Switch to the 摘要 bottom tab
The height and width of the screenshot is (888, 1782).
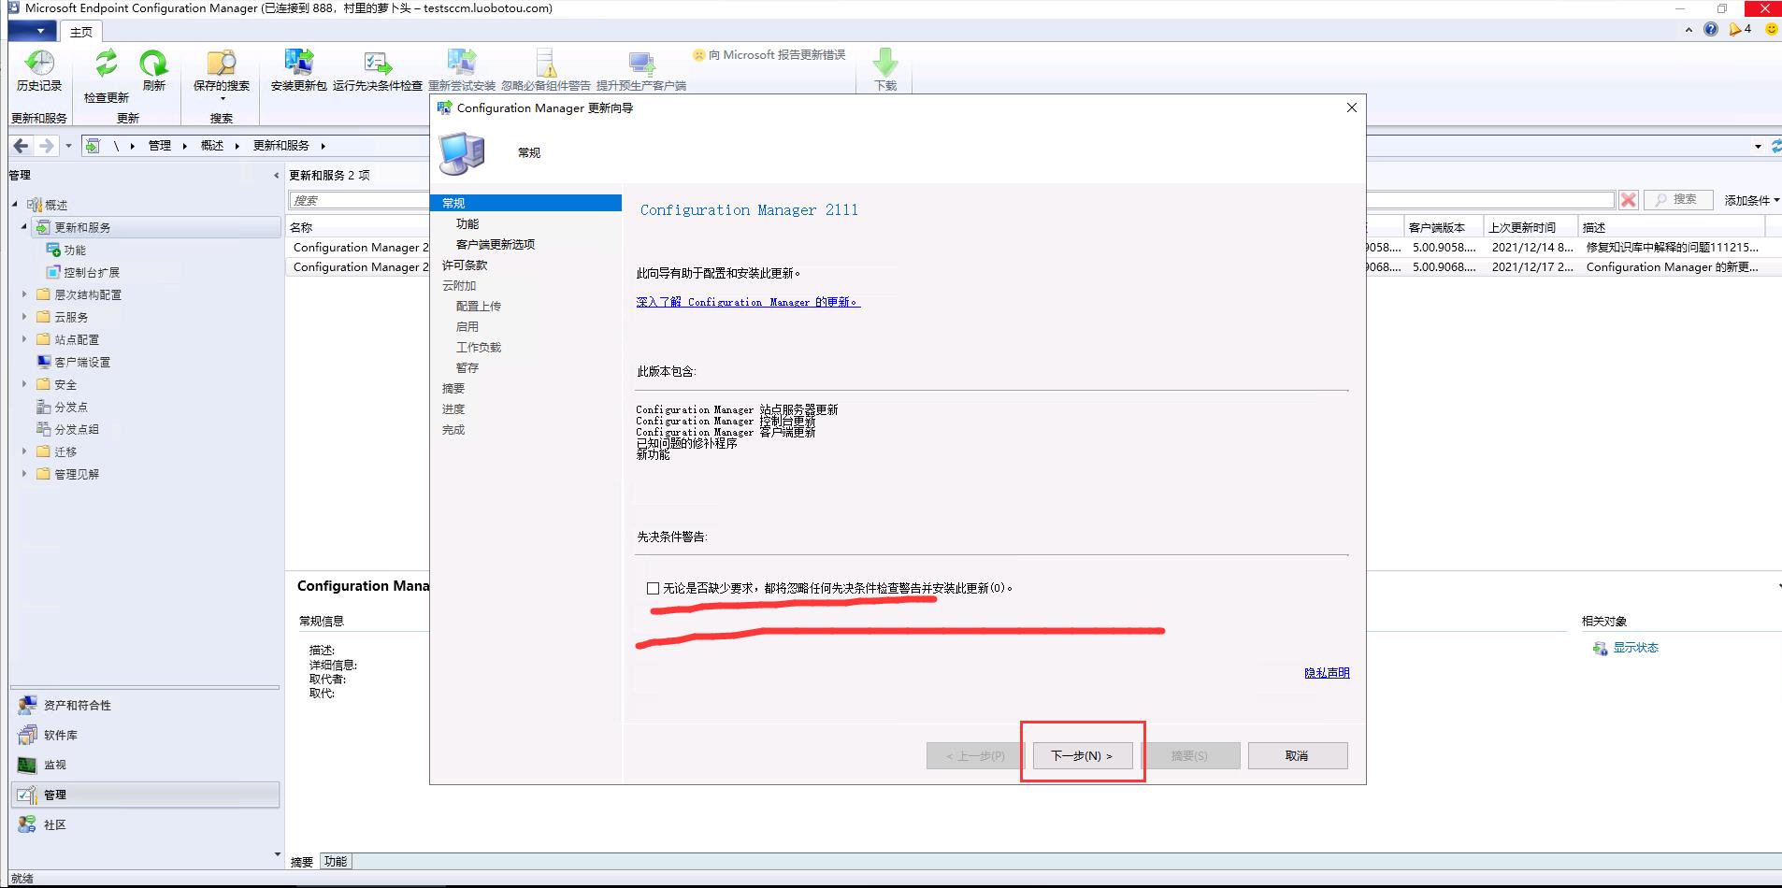click(302, 862)
